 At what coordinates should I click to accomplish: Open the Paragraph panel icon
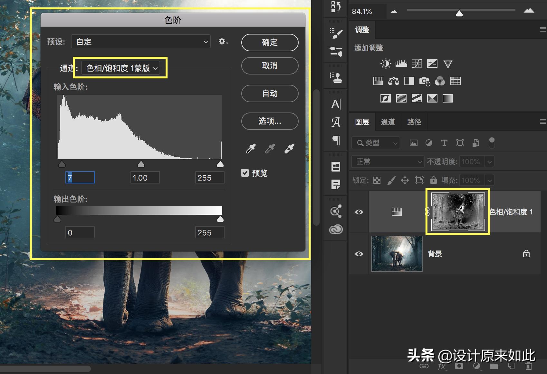coord(336,141)
